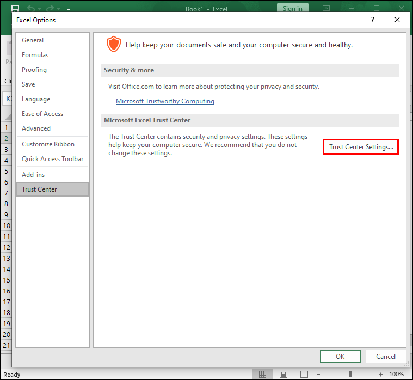Select row 5 header in worksheet
Viewport: 413px width, 380px height.
point(7,171)
